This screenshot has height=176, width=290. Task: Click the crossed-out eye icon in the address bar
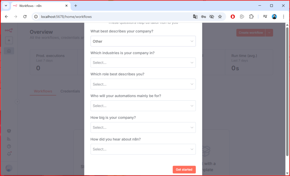(x=212, y=17)
